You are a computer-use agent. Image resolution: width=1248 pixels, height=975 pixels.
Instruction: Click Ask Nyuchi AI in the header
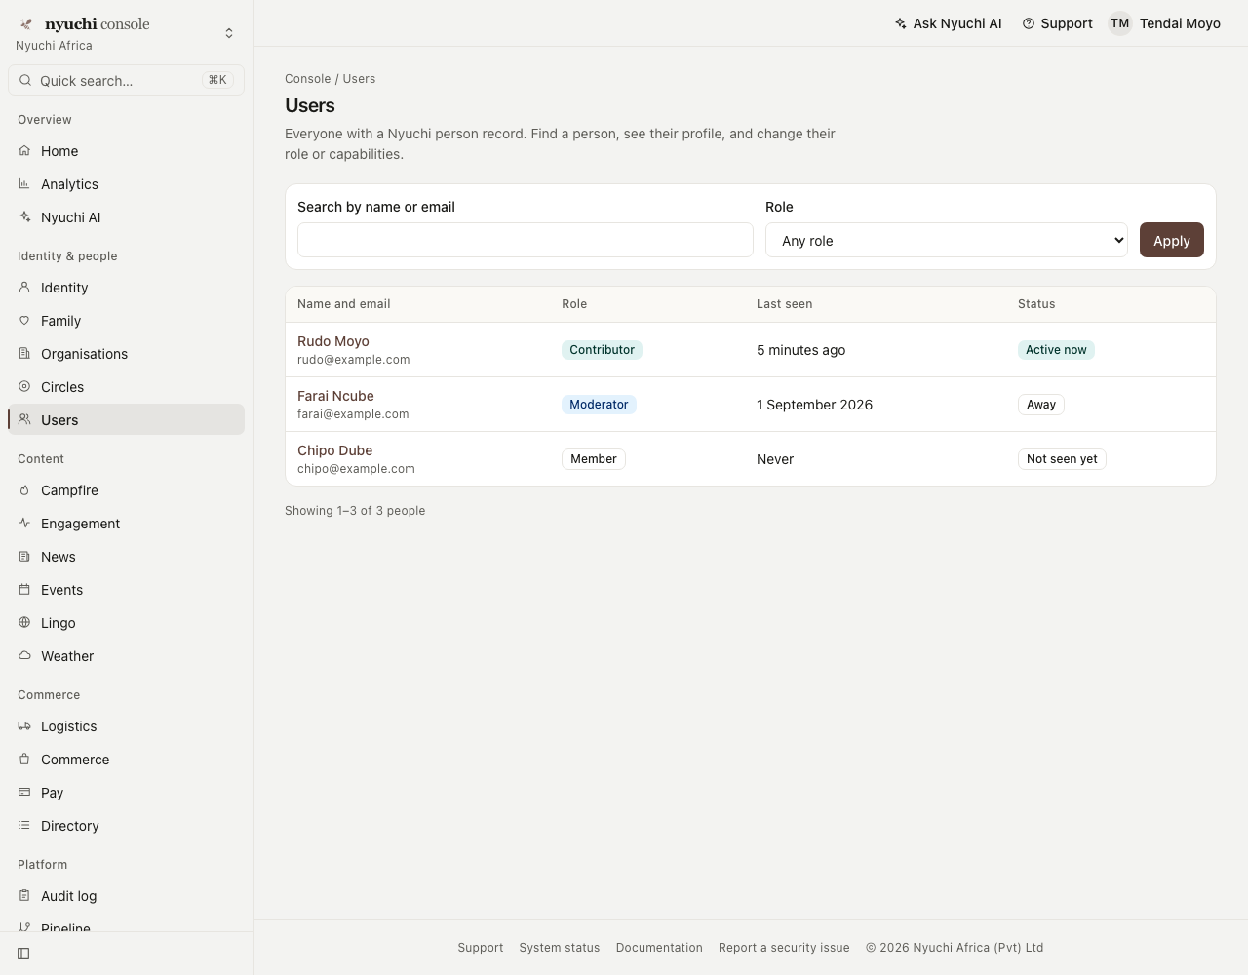coord(949,23)
